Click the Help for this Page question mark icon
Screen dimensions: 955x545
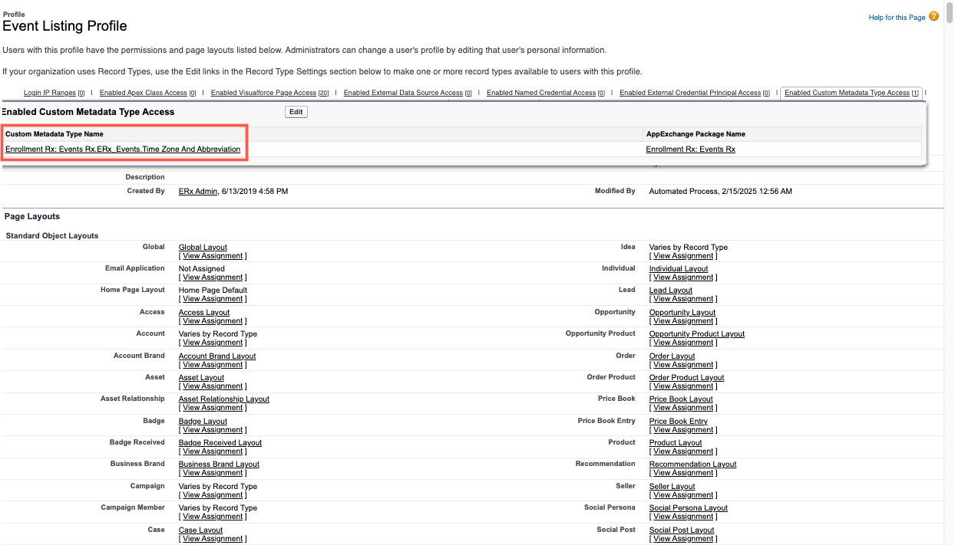934,16
